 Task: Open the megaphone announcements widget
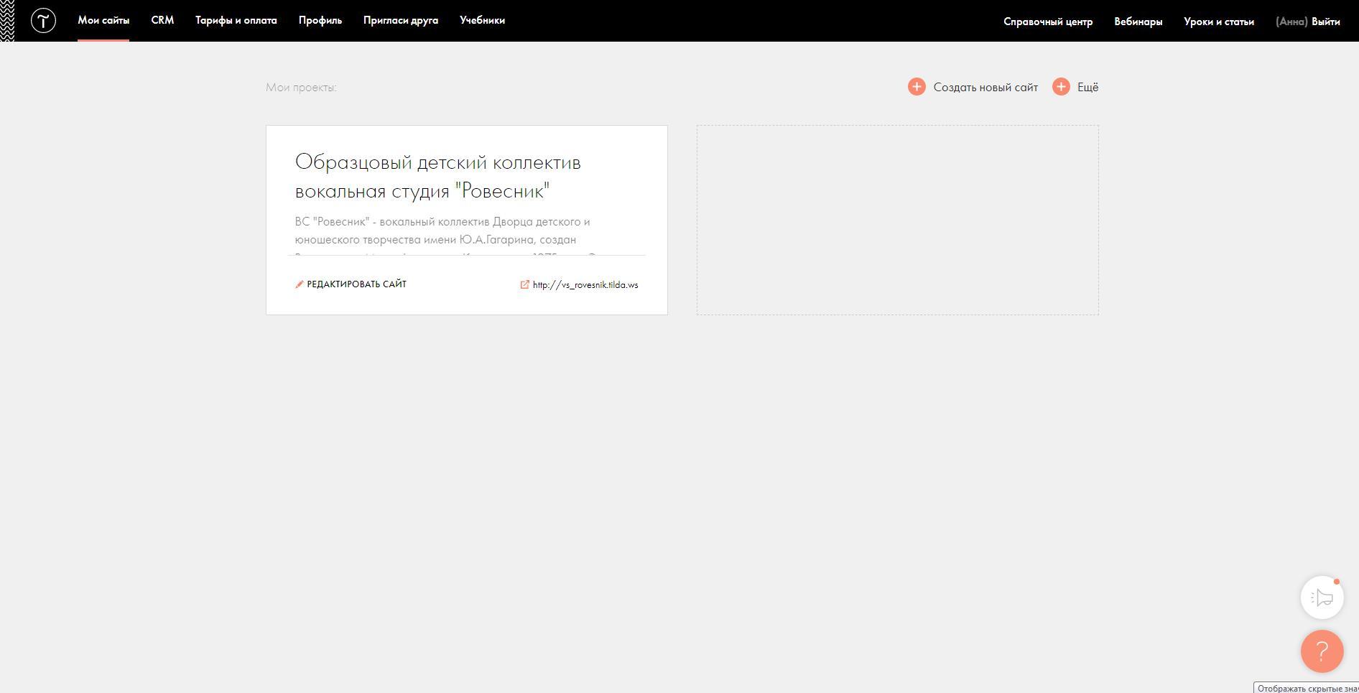tap(1322, 597)
